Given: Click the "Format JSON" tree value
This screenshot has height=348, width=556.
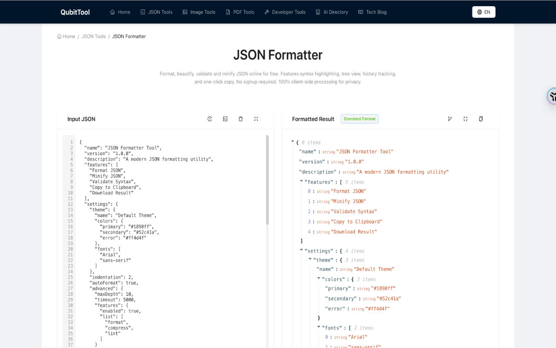Looking at the screenshot, I should click(x=348, y=191).
